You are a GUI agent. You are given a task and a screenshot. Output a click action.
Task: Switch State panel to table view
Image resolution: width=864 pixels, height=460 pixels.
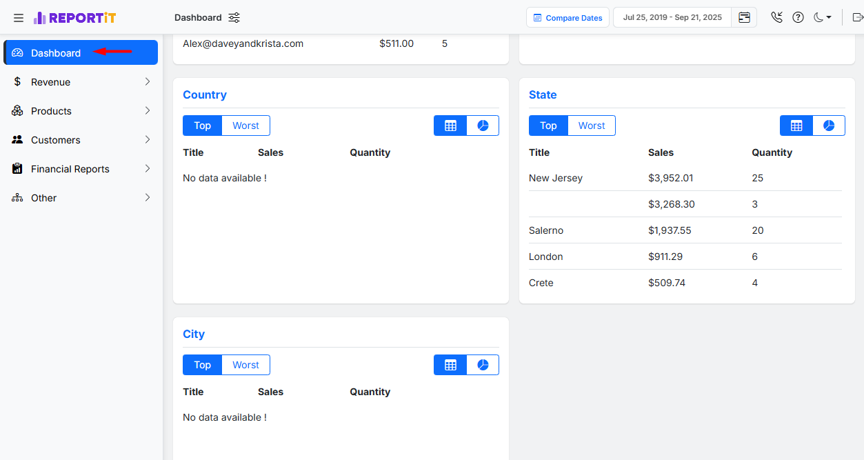tap(796, 126)
